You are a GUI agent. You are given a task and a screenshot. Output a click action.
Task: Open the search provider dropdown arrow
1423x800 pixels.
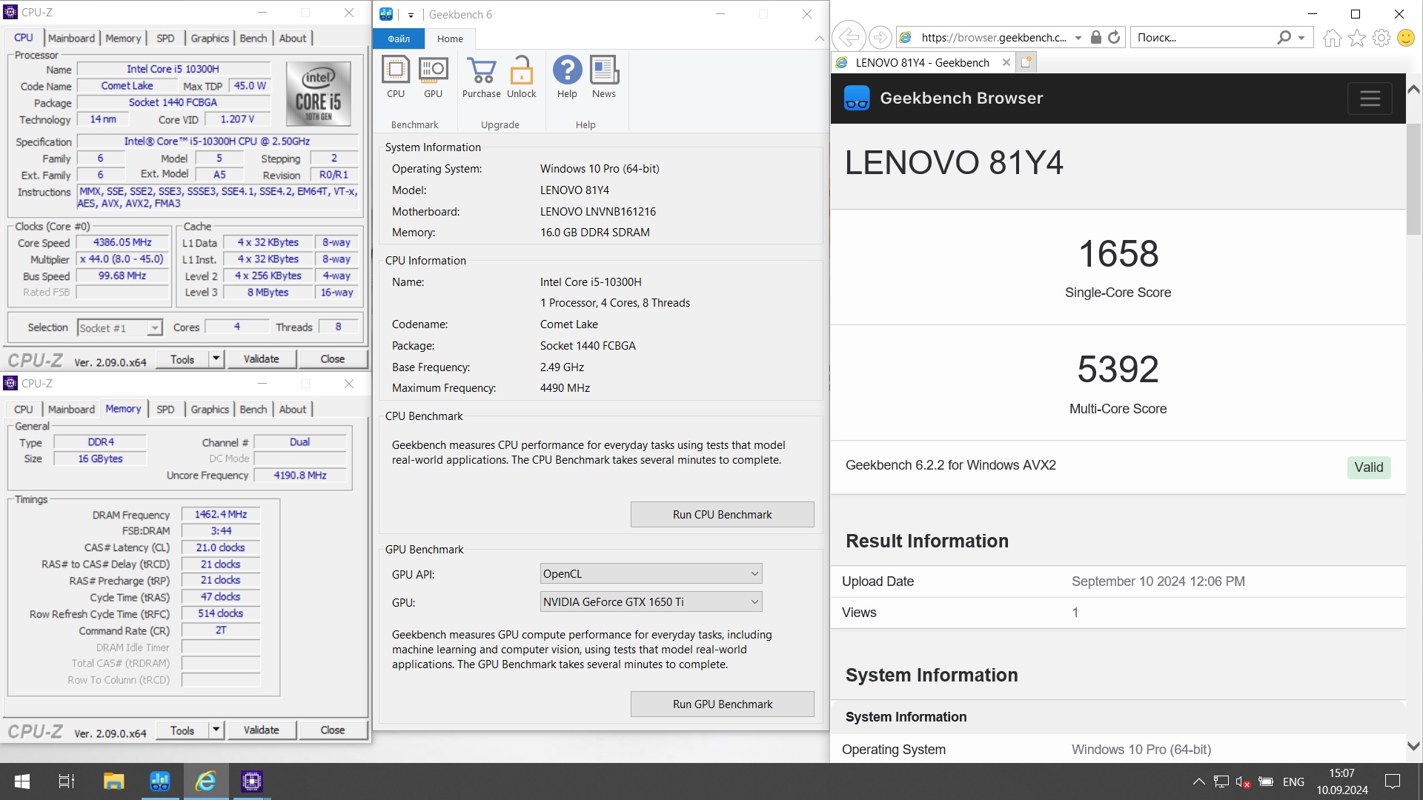click(1301, 37)
